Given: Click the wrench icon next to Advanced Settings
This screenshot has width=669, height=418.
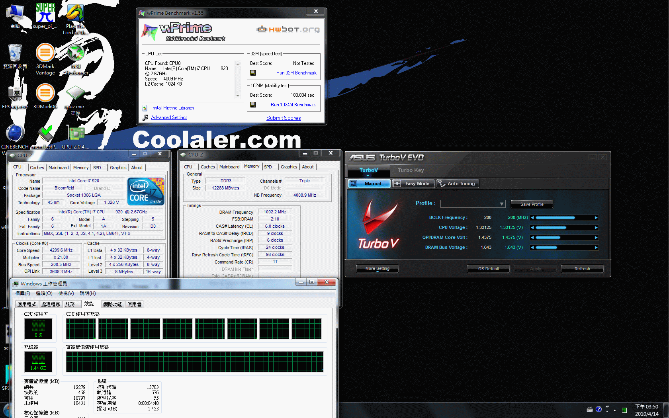Looking at the screenshot, I should 145,117.
